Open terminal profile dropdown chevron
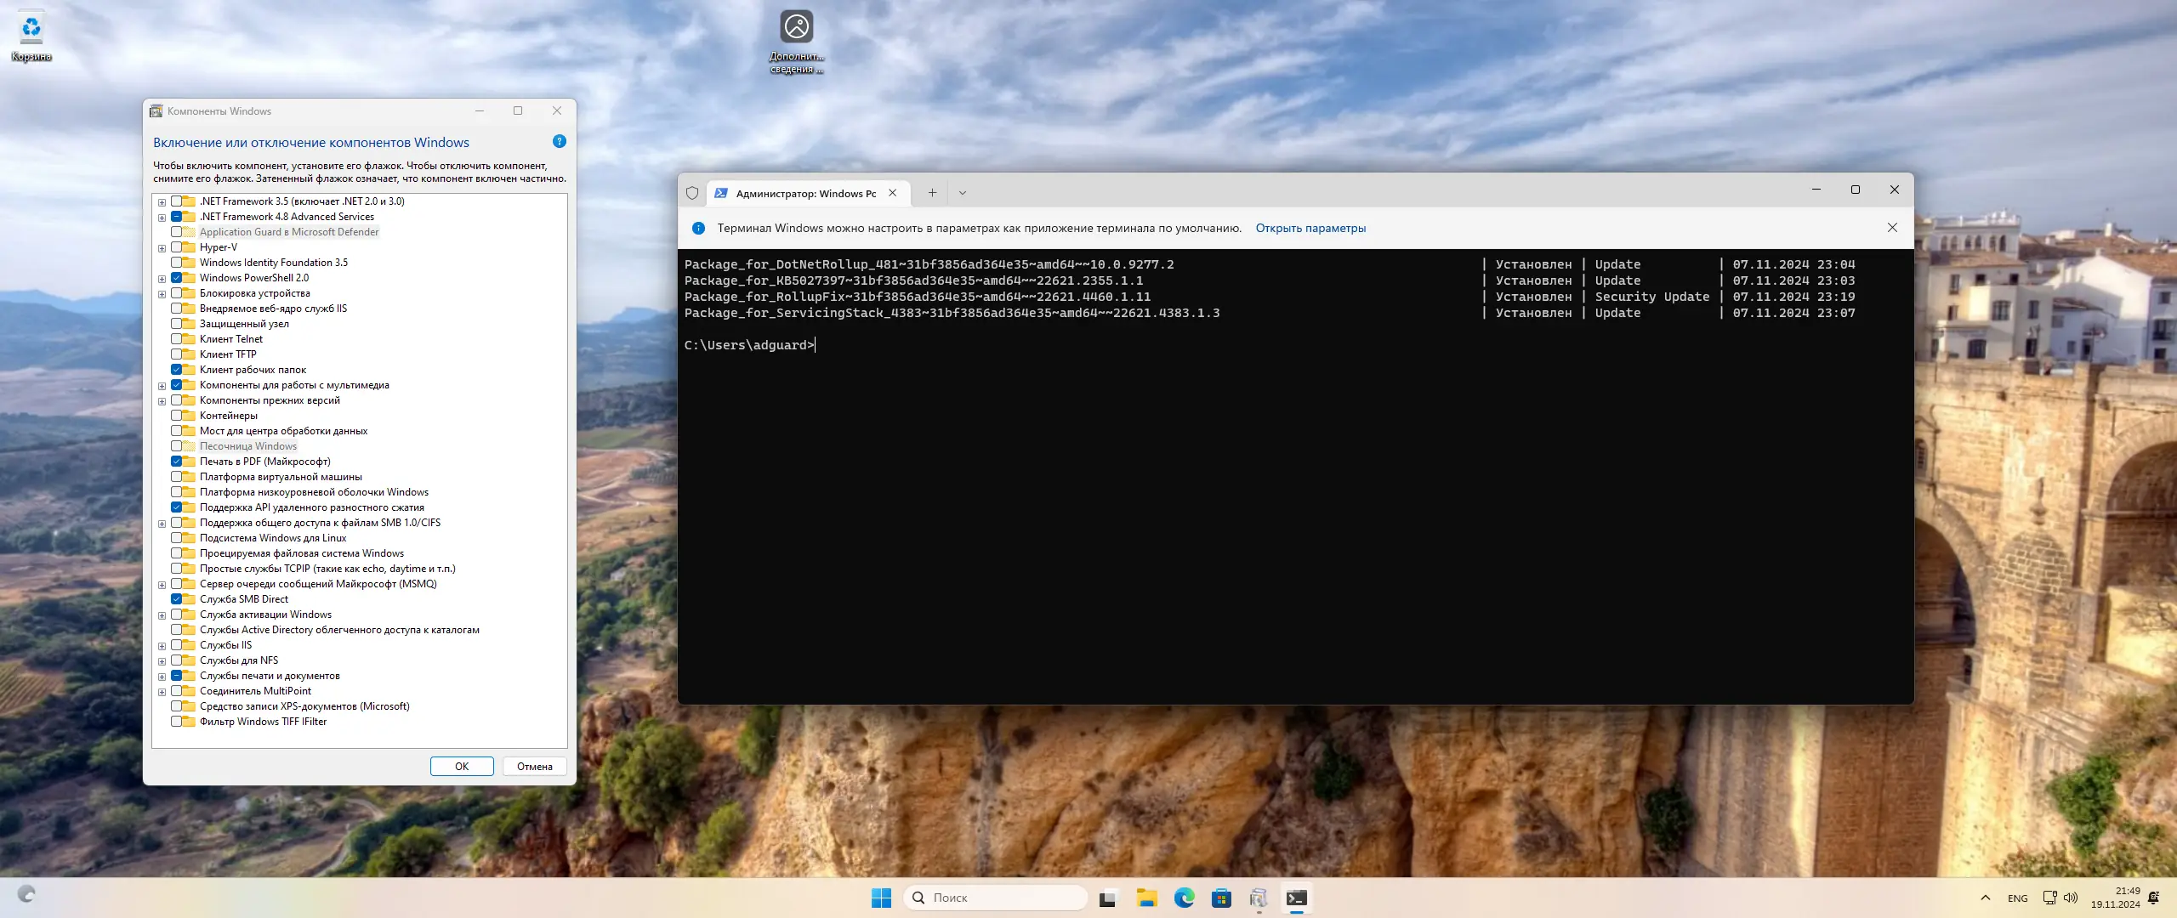The width and height of the screenshot is (2177, 918). coord(963,193)
